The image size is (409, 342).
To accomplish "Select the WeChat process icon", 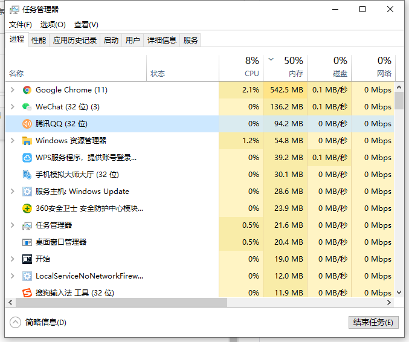I will pos(27,107).
